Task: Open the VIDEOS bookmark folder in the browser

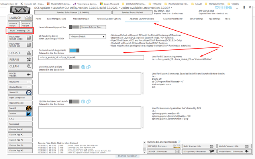Action: (233, 4)
